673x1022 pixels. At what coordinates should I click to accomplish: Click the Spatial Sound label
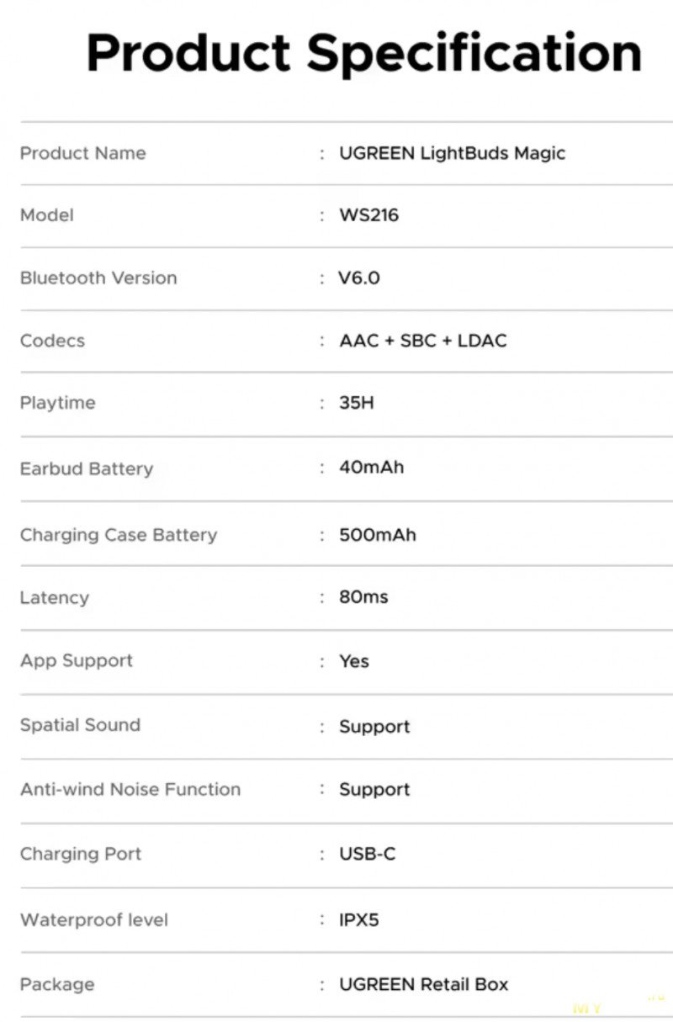click(80, 725)
